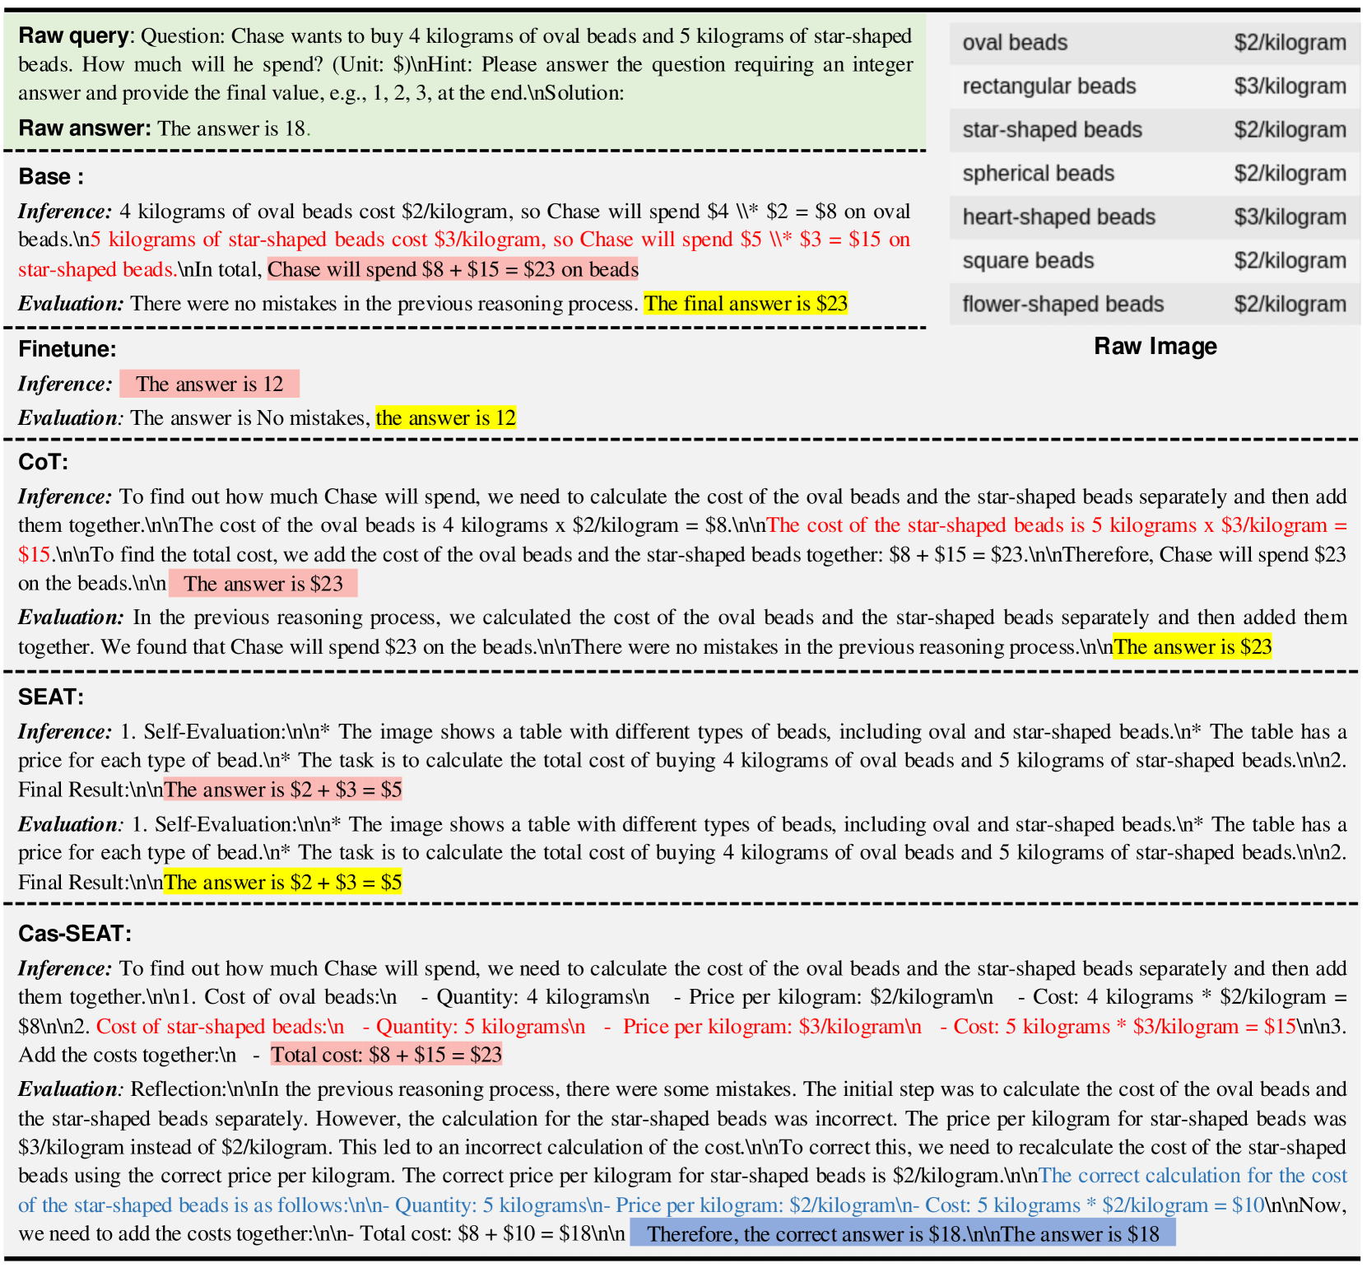Click the "CoT:" section heading
The width and height of the screenshot is (1367, 1268).
(x=44, y=462)
